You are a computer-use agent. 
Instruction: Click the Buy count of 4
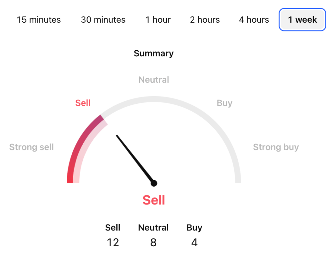pos(194,242)
